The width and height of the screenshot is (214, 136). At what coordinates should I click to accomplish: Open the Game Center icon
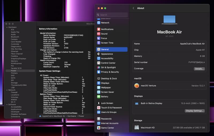click(99, 128)
